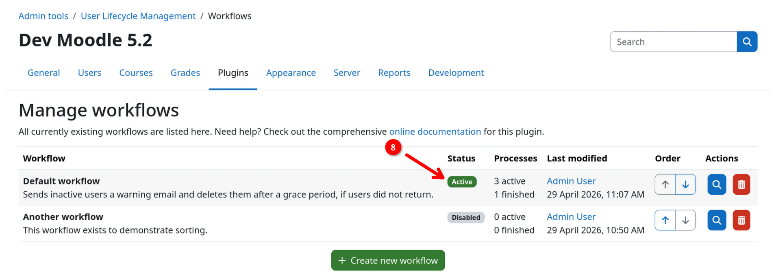Click Dev Moodle 5.2 site title
The height and width of the screenshot is (279, 774).
point(85,40)
